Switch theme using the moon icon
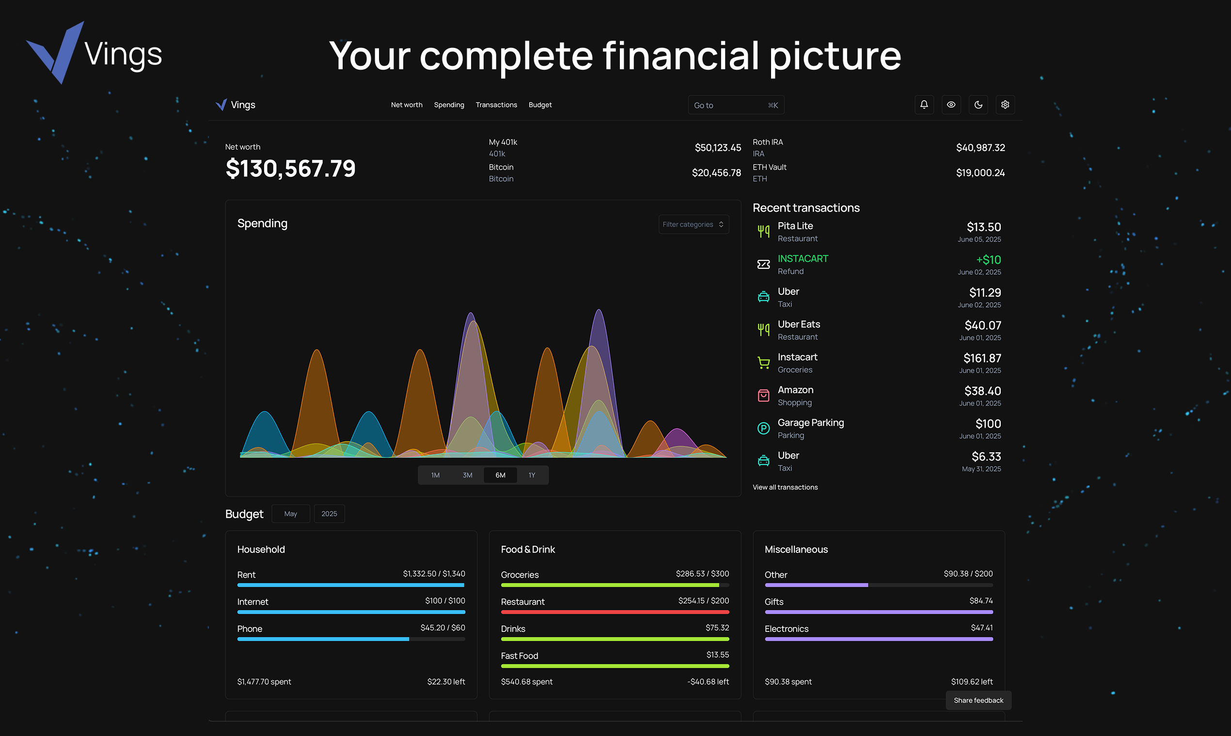The width and height of the screenshot is (1231, 736). coord(978,105)
